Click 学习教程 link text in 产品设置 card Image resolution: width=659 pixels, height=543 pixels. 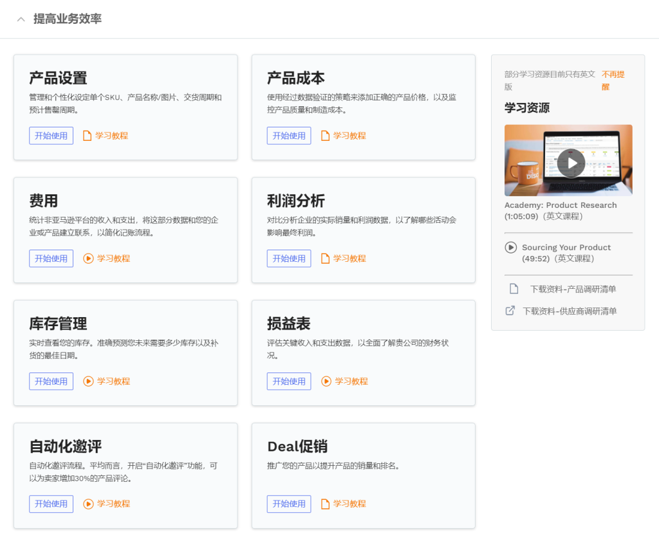click(111, 135)
